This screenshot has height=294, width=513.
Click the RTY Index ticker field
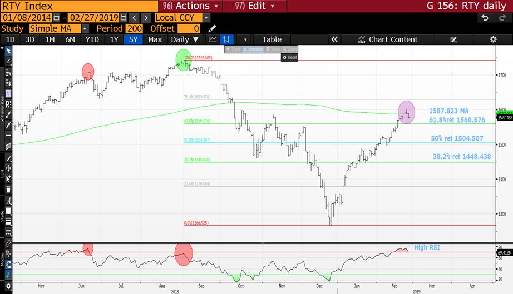tap(79, 6)
